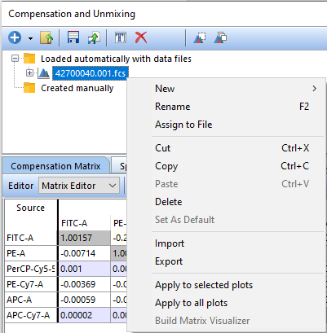The image size is (327, 333).
Task: Click the APC-A row label
Action: 31,300
